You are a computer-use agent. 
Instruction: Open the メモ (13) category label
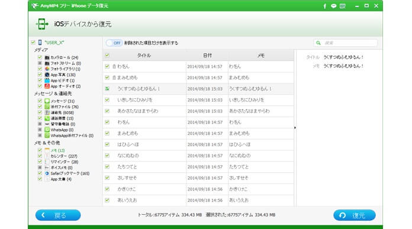pyautogui.click(x=57, y=150)
